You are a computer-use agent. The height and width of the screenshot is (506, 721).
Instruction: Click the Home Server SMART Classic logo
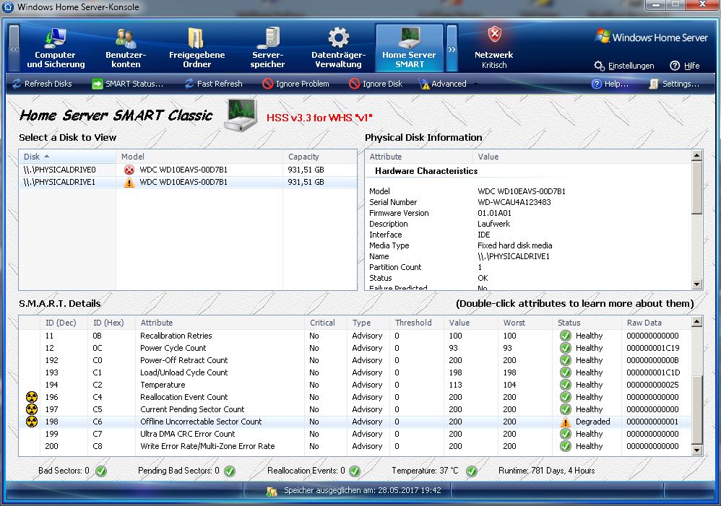(242, 115)
